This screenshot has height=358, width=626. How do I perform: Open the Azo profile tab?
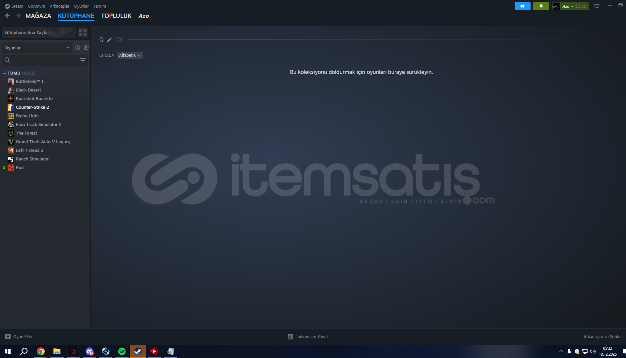[x=143, y=16]
